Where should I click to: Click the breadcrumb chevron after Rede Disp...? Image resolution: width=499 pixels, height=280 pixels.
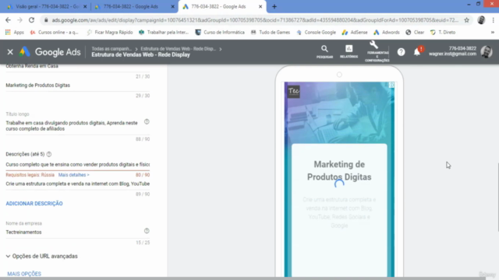[220, 49]
